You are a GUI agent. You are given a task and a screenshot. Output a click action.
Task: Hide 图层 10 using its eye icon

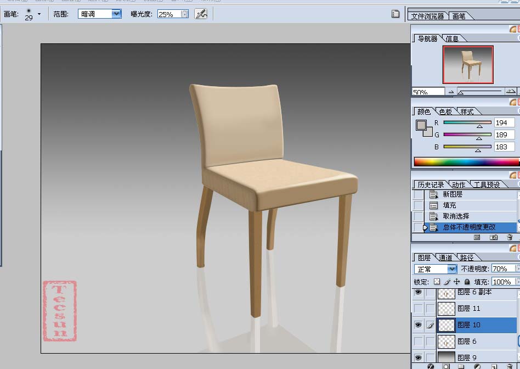(x=418, y=325)
